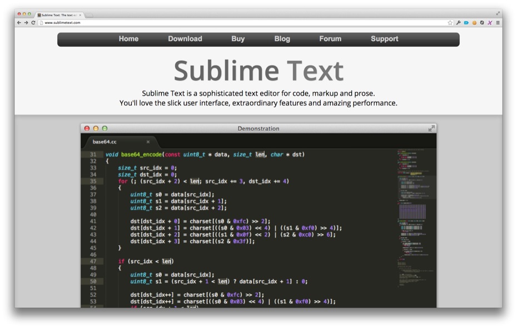Image resolution: width=517 pixels, height=328 pixels.
Task: Click "char" keyword on line 31
Action: [277, 154]
